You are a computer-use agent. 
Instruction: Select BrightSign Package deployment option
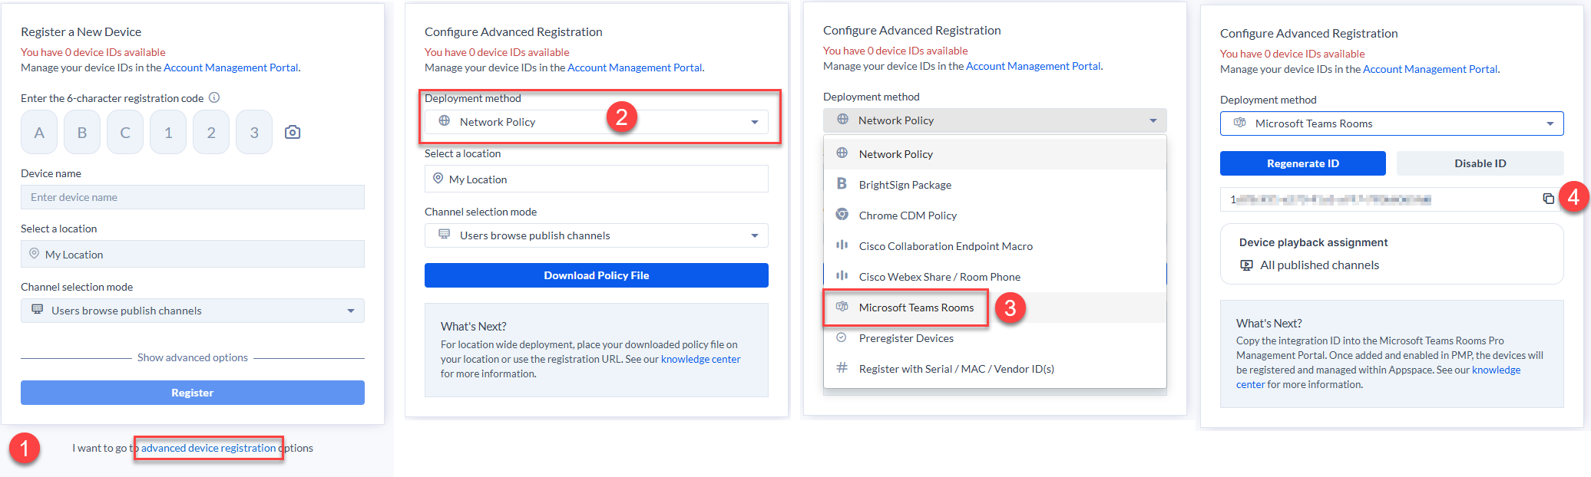(905, 185)
